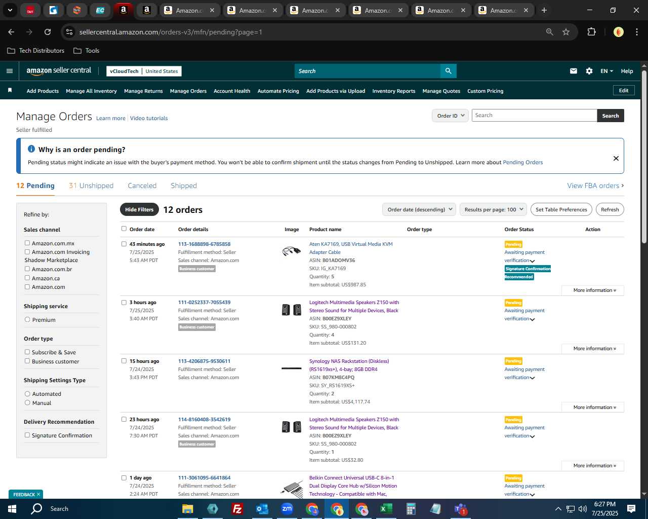Open Outlook from the taskbar
This screenshot has width=648, height=519.
262,509
